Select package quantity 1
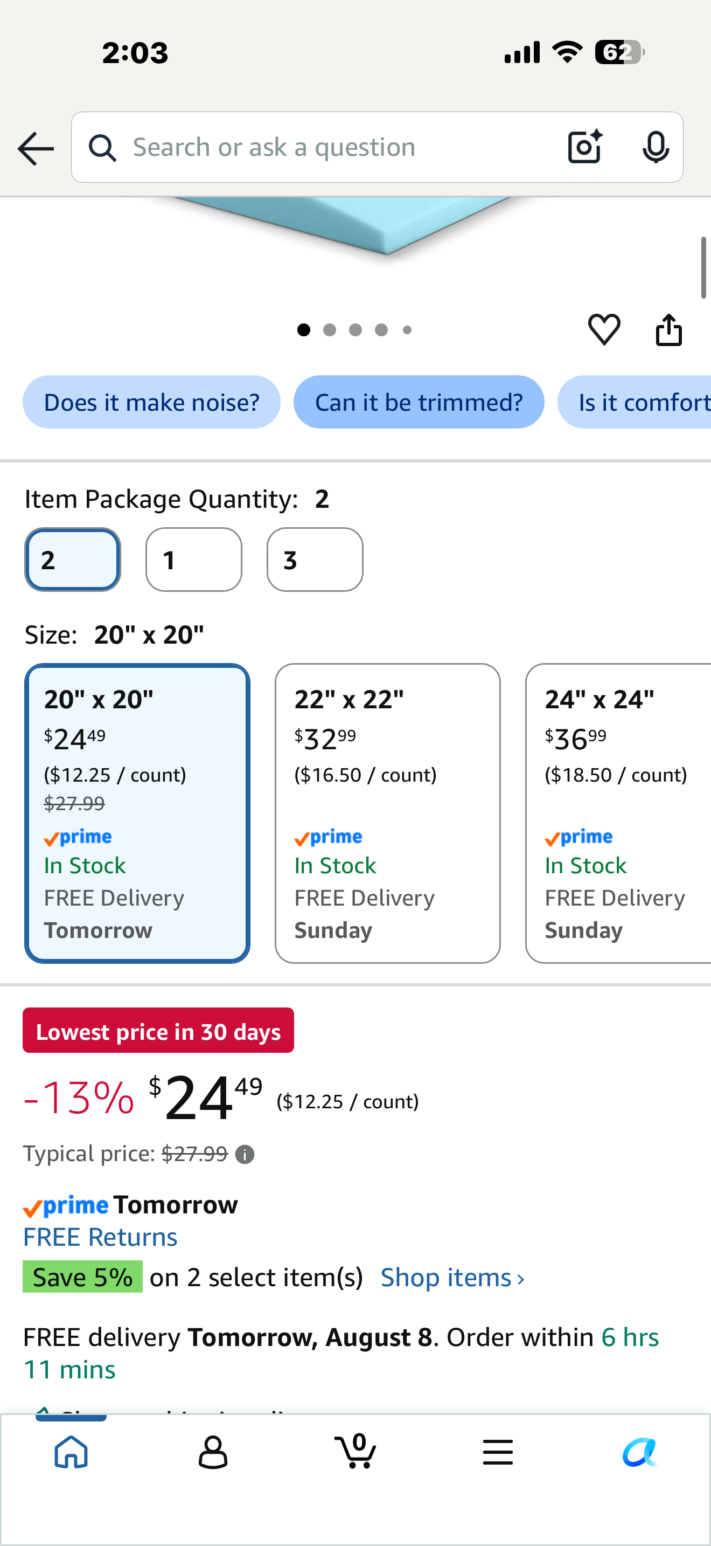The height and width of the screenshot is (1546, 711). pos(193,560)
